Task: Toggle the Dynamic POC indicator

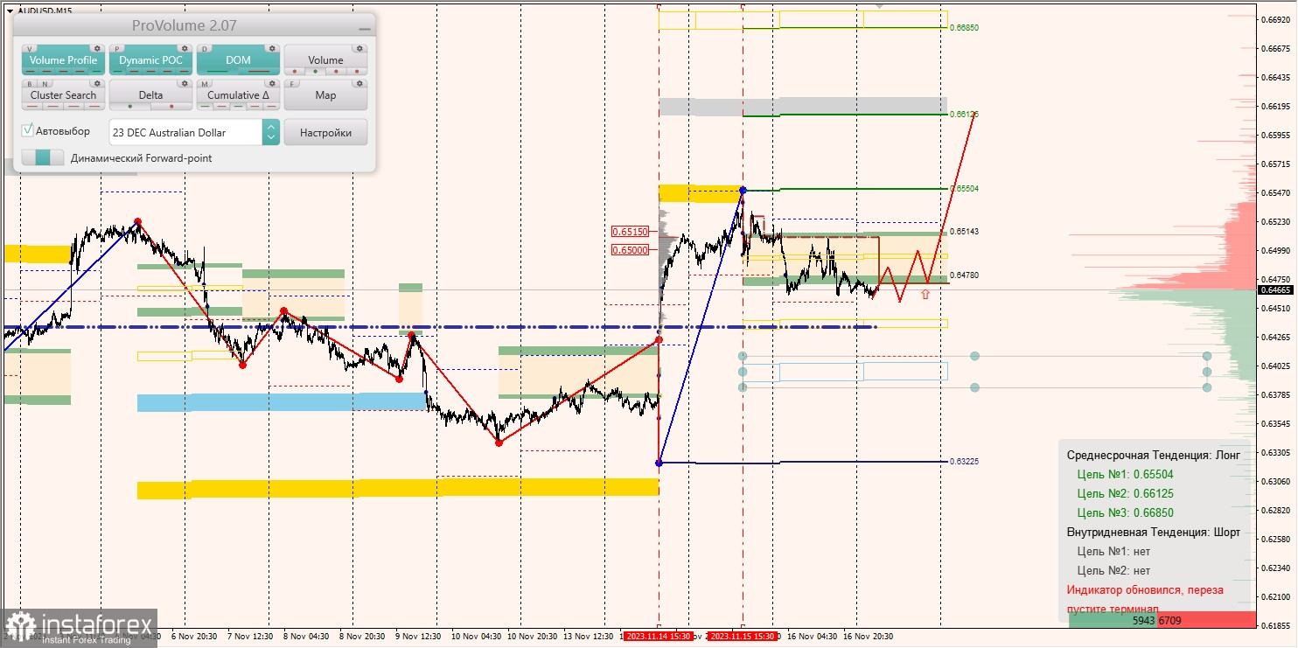Action: [151, 60]
